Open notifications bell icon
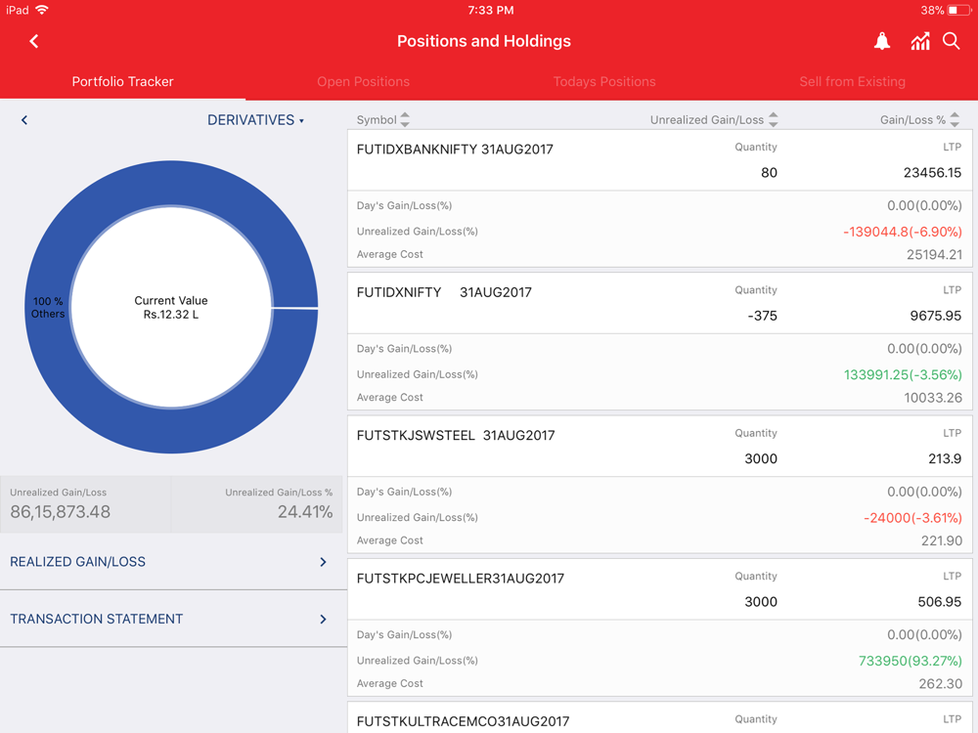 (x=881, y=41)
